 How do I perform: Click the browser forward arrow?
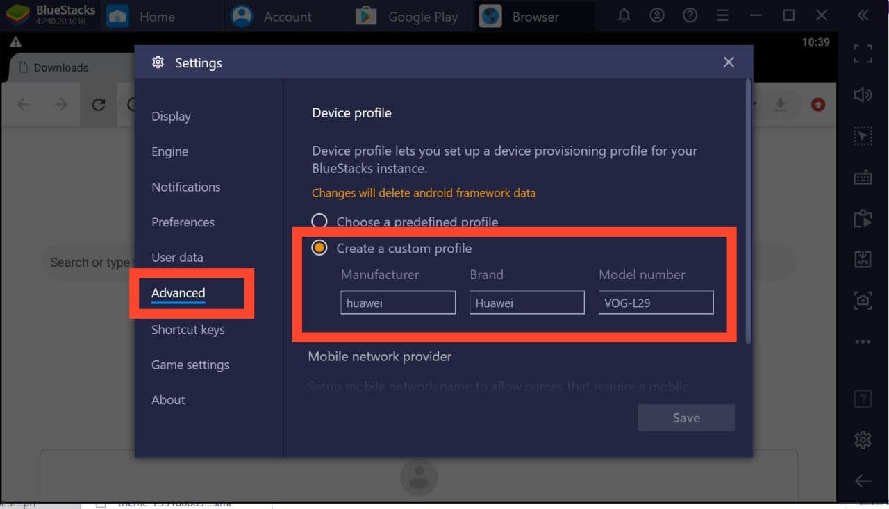(x=61, y=105)
